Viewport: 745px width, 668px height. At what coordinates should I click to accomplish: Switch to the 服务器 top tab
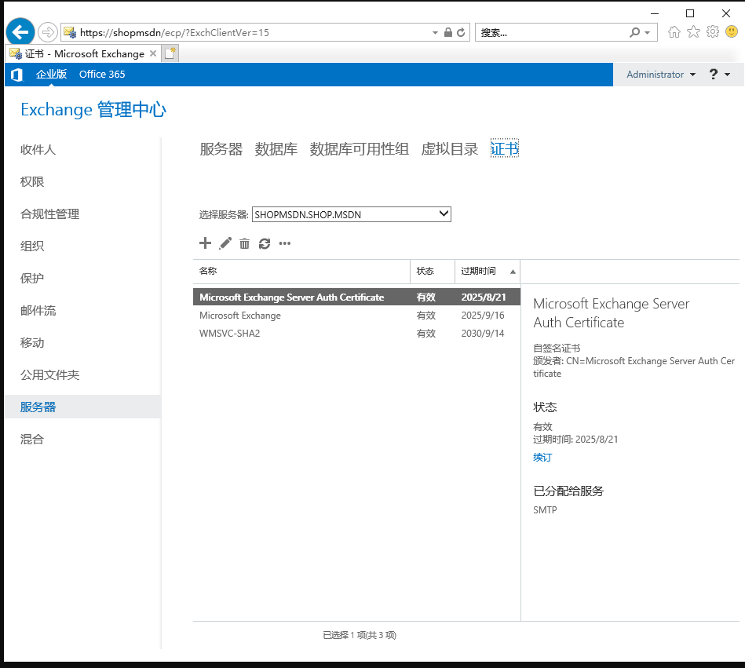click(221, 149)
